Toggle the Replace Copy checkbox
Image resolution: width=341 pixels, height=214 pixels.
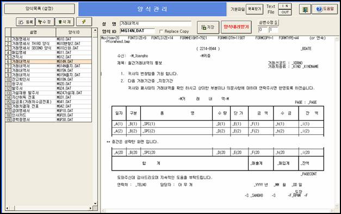pos(161,32)
